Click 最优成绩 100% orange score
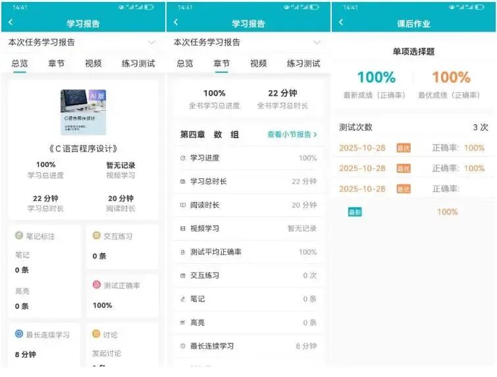This screenshot has width=497, height=377. pyautogui.click(x=451, y=77)
